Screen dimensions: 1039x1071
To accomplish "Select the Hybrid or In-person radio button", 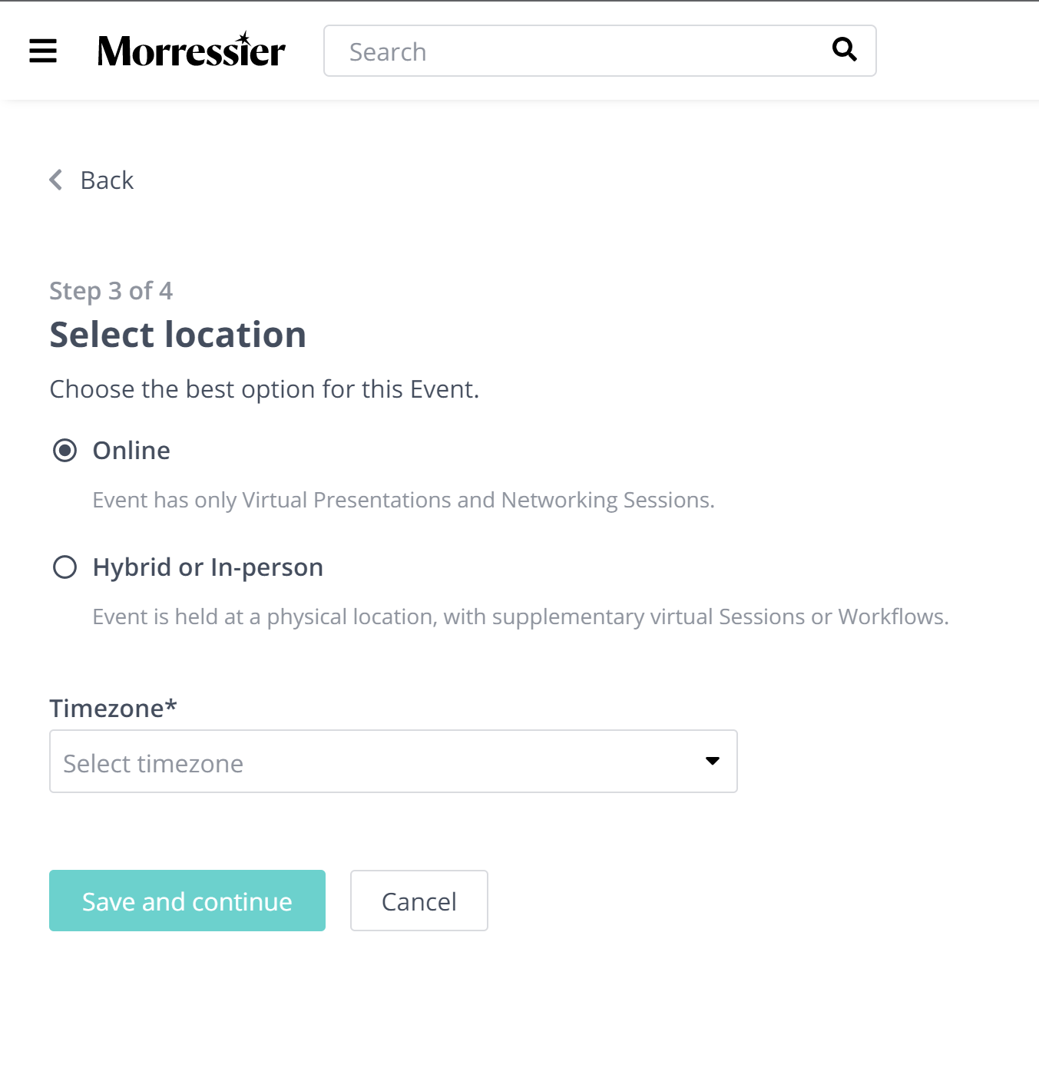I will [x=65, y=567].
